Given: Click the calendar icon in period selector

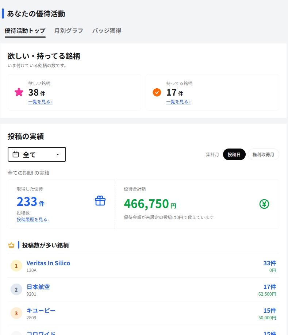Looking at the screenshot, I should 16,154.
